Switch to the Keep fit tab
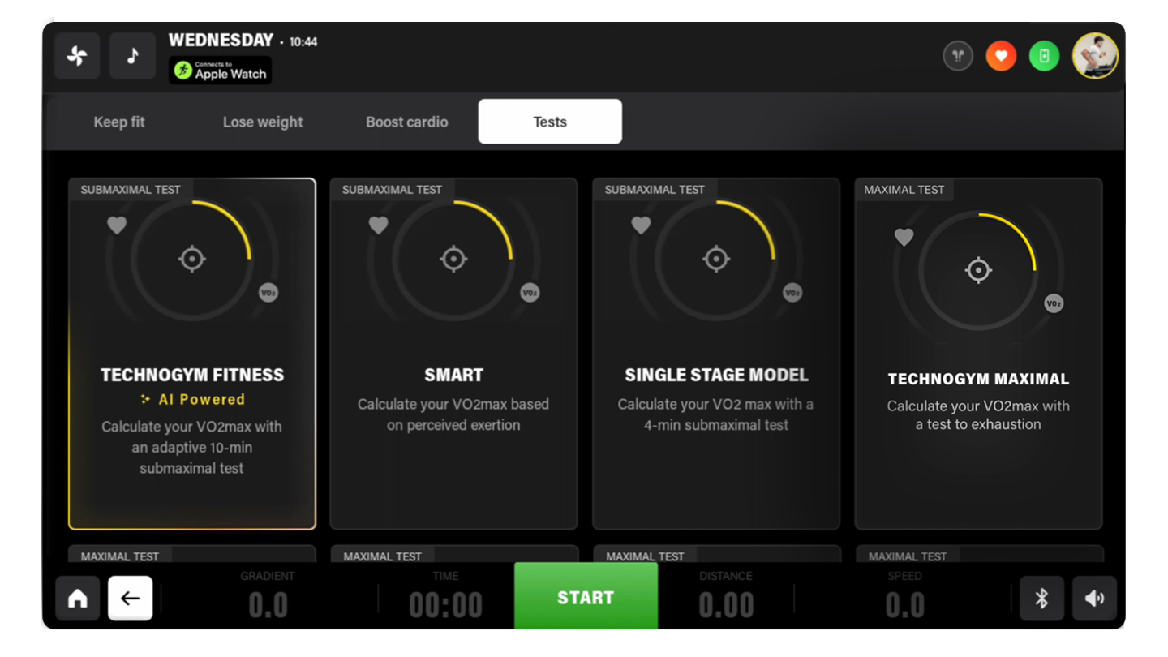The image size is (1168, 657). pyautogui.click(x=119, y=122)
